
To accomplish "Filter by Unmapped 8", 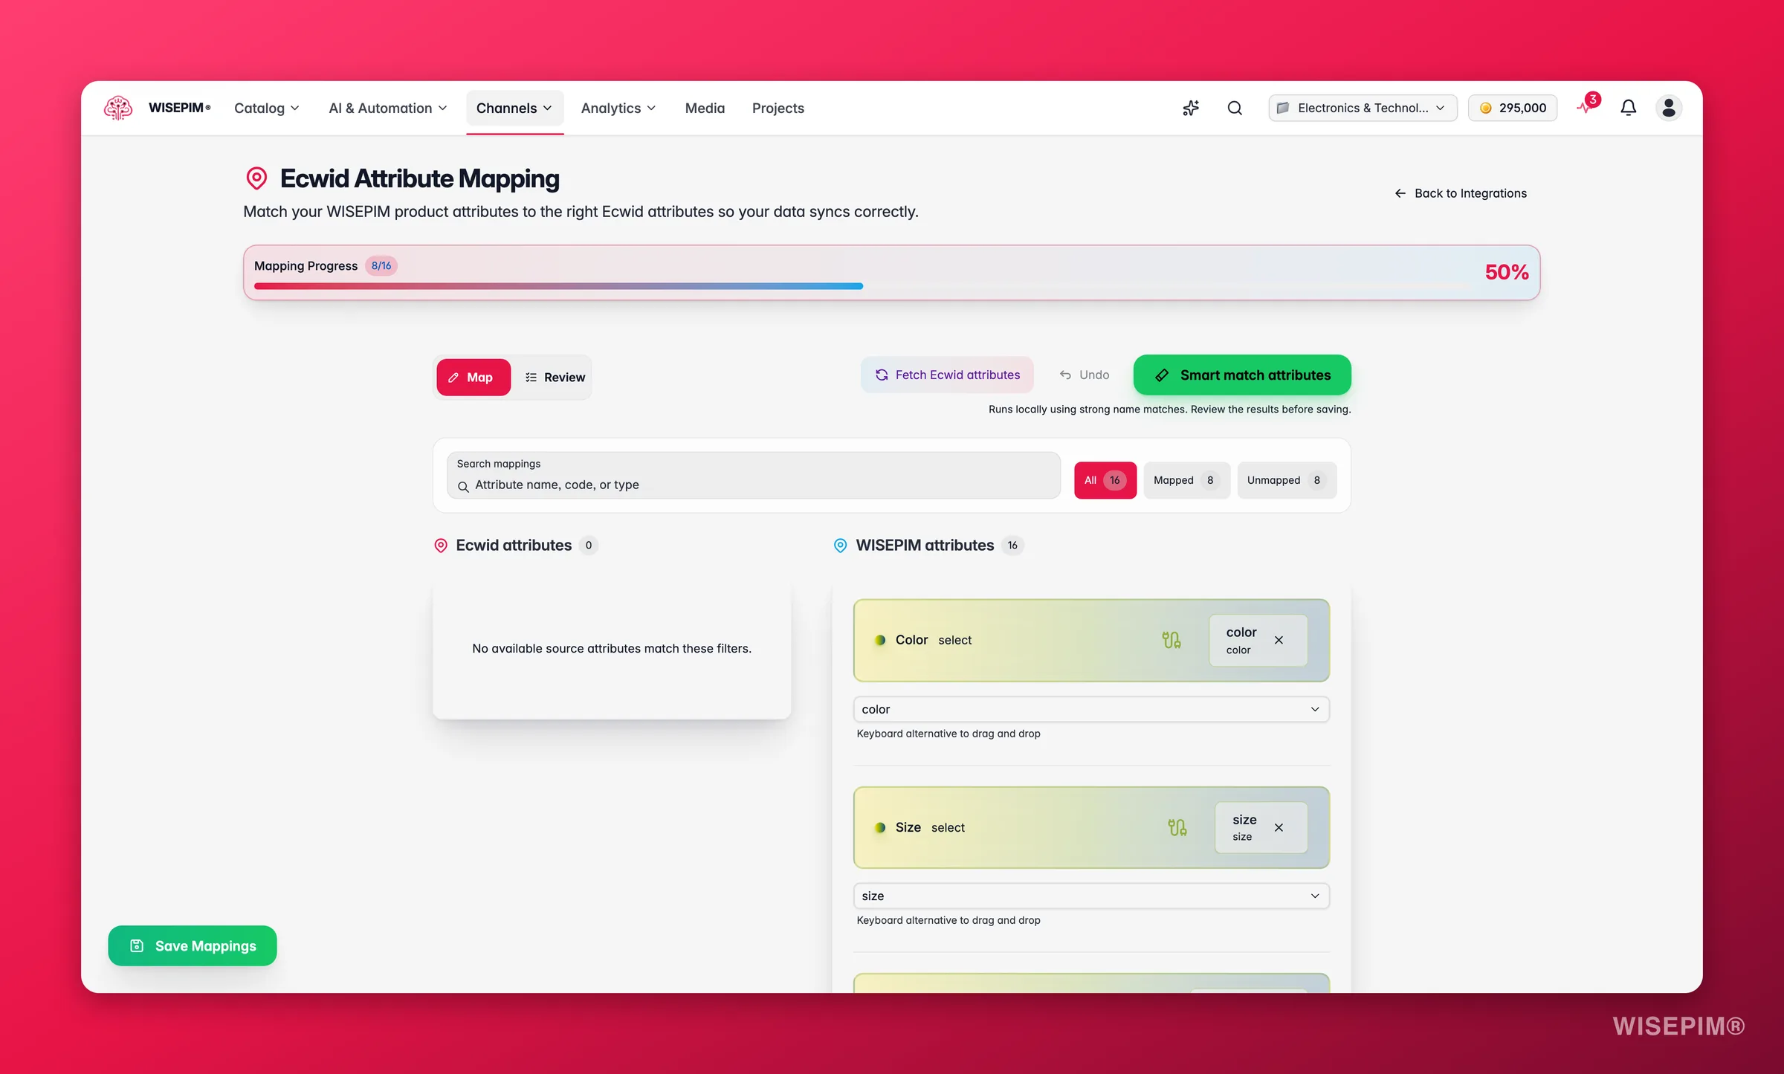I will click(1286, 479).
